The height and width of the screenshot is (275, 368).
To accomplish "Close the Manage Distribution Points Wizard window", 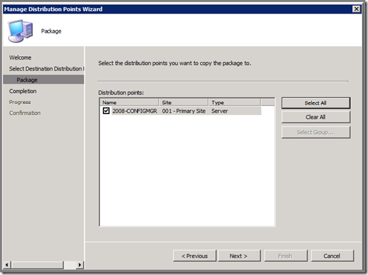I will 356,9.
